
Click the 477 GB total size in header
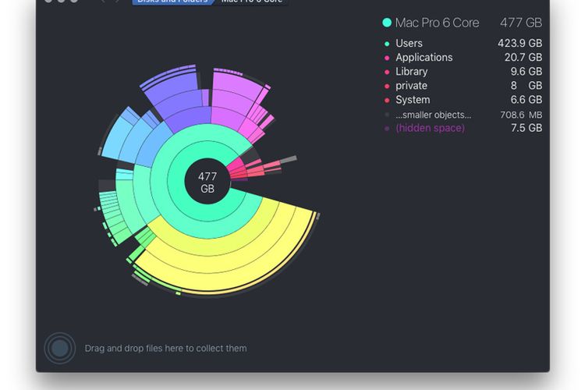coord(521,23)
